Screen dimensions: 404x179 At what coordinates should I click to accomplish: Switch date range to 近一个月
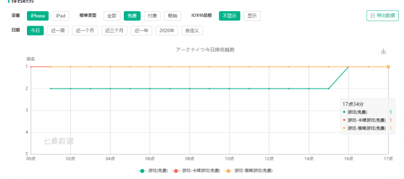click(x=85, y=31)
